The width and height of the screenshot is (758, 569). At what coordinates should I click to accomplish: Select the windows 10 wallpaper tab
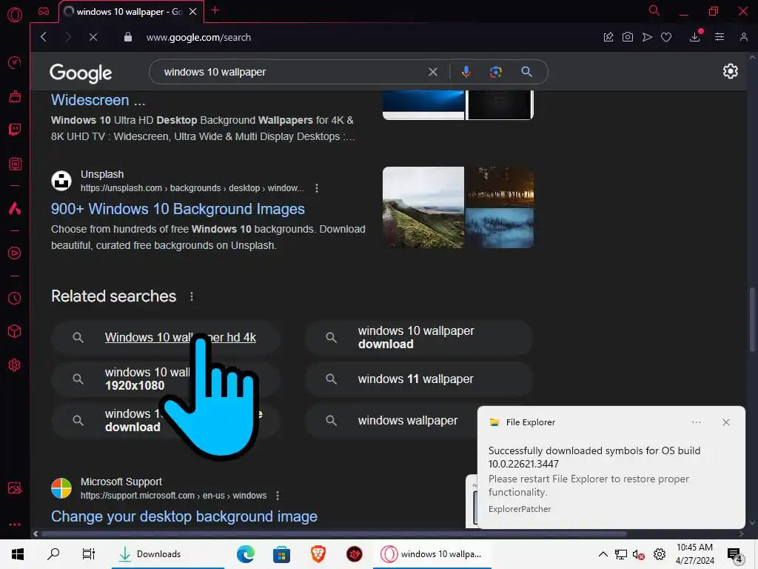tap(131, 12)
